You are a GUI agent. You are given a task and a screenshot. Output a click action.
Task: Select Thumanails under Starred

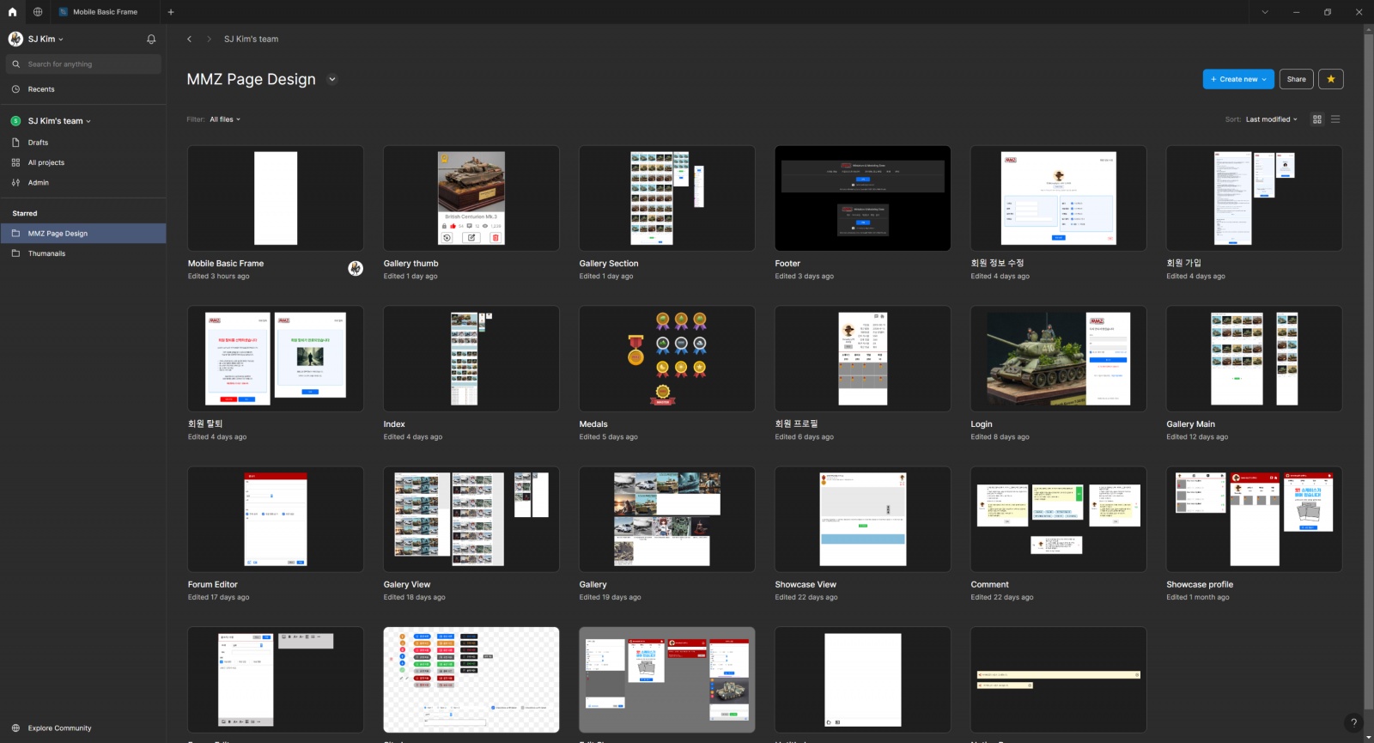46,253
